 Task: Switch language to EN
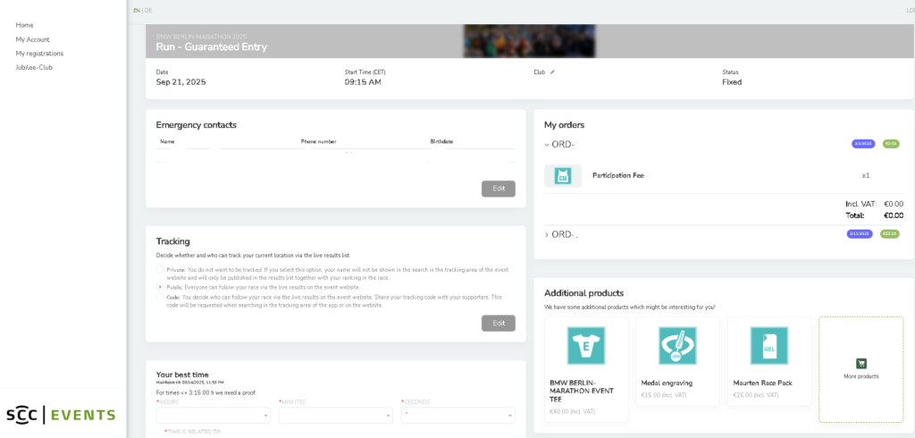[137, 11]
